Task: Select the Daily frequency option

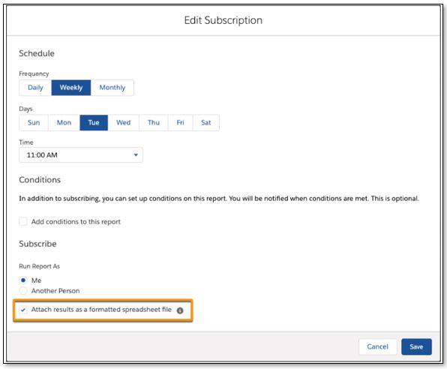Action: 35,88
